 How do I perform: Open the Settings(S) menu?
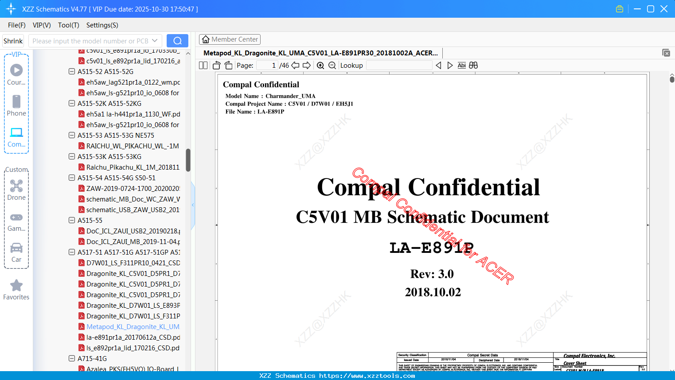coord(102,25)
